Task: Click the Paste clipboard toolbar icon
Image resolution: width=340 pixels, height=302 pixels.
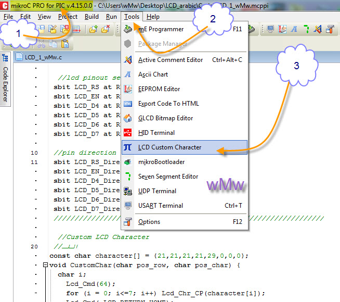Action: point(65,44)
